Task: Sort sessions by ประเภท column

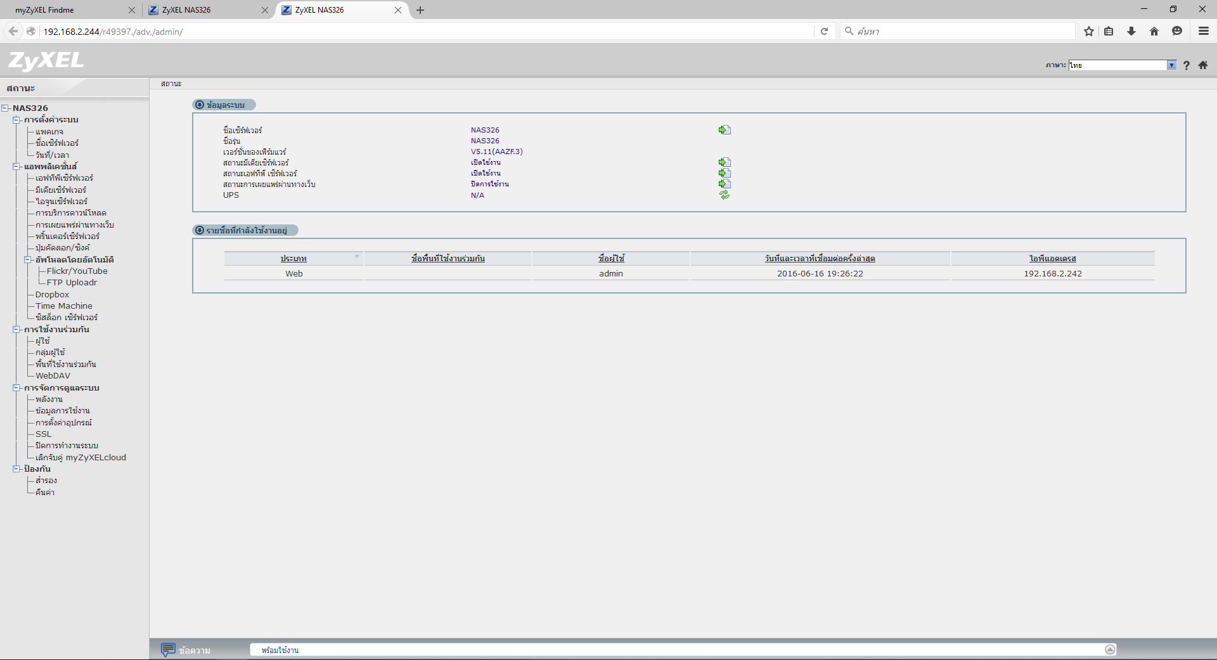Action: pos(293,259)
